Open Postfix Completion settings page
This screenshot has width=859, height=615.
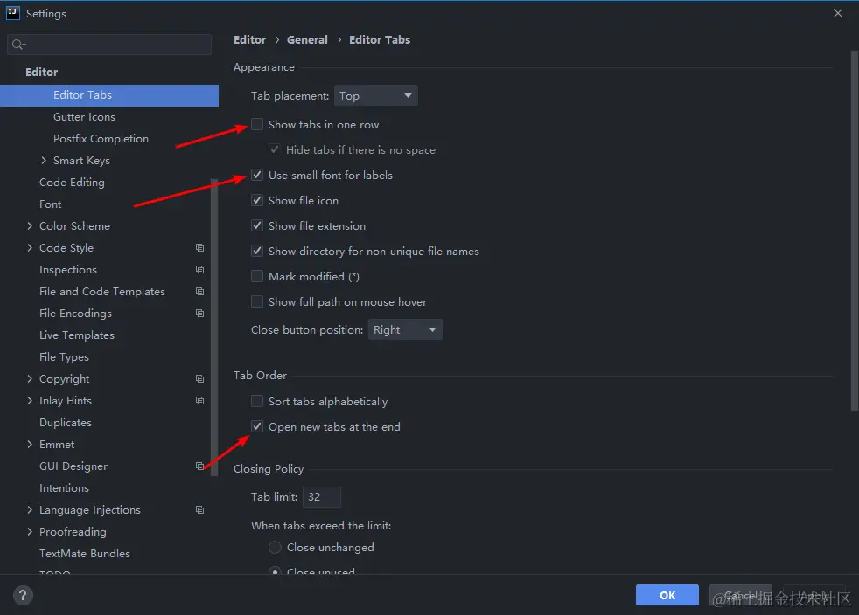point(101,138)
